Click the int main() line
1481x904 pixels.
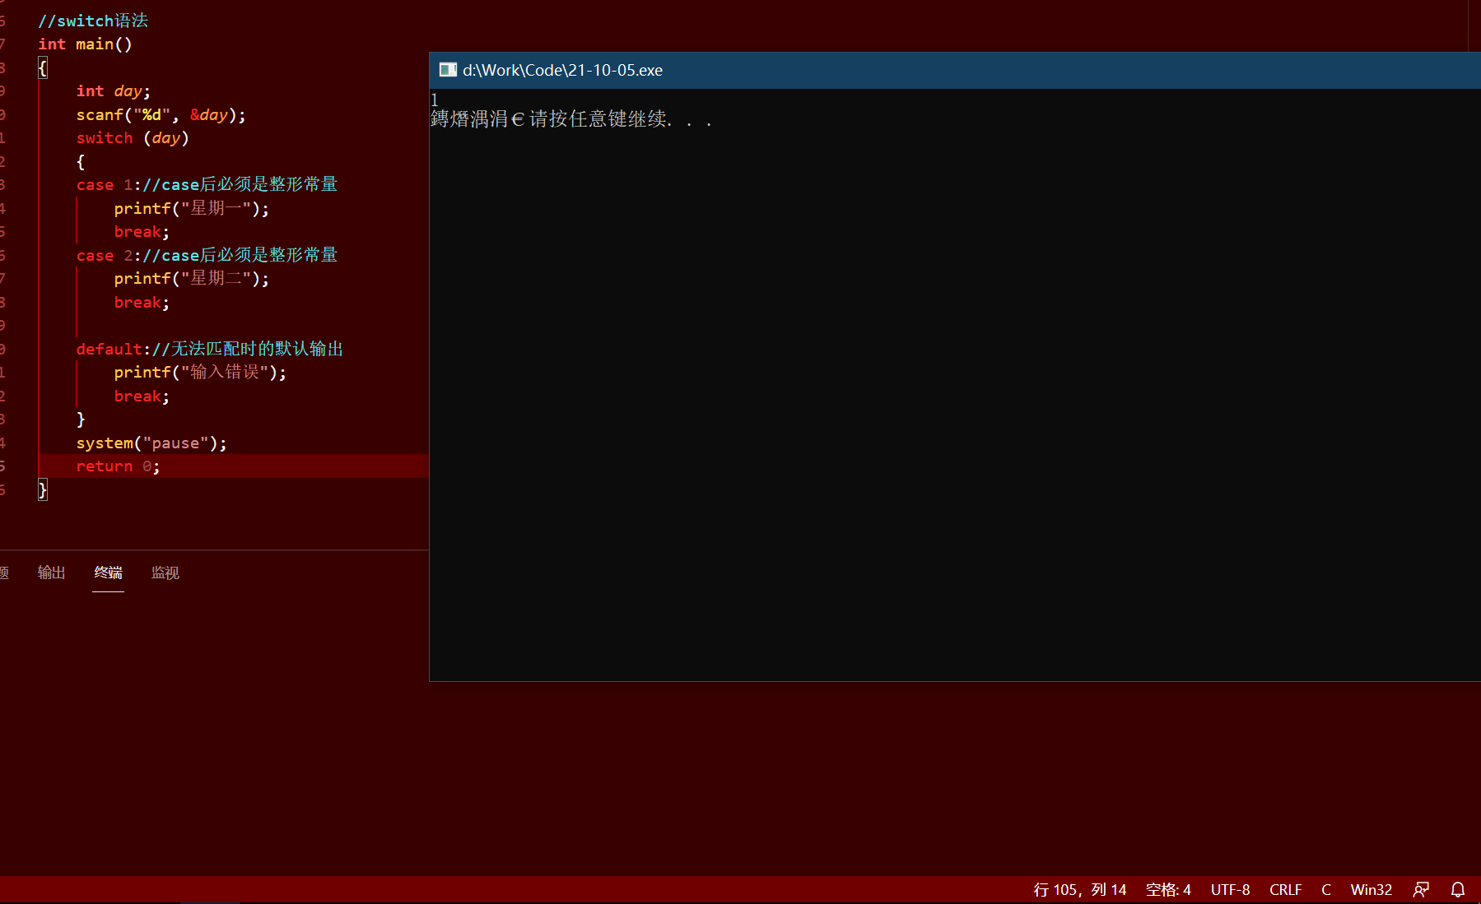(x=85, y=44)
